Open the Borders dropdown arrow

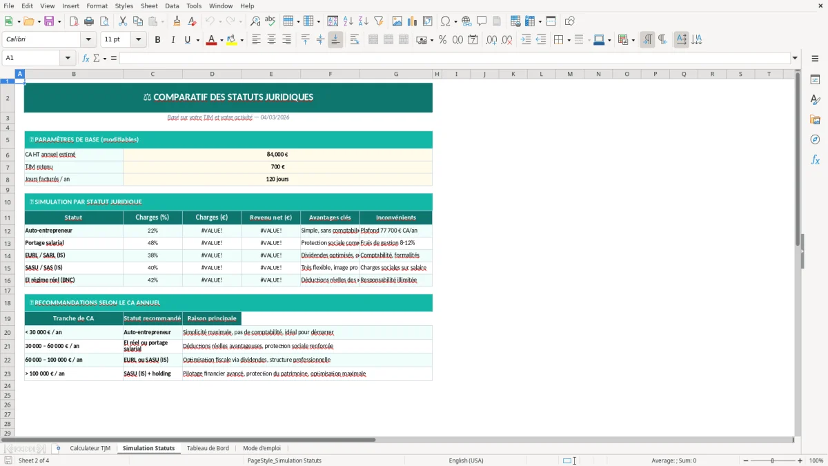click(x=569, y=40)
